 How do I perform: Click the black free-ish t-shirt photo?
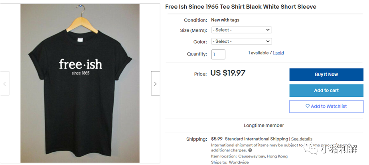(80, 83)
